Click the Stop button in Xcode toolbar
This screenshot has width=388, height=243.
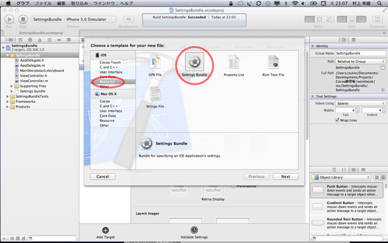[x=23, y=19]
